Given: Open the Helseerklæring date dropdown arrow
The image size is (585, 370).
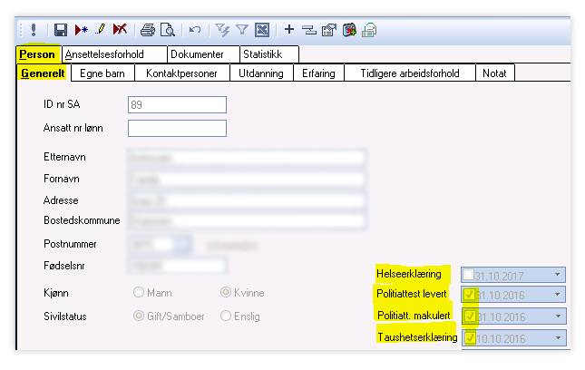Looking at the screenshot, I should pyautogui.click(x=558, y=275).
